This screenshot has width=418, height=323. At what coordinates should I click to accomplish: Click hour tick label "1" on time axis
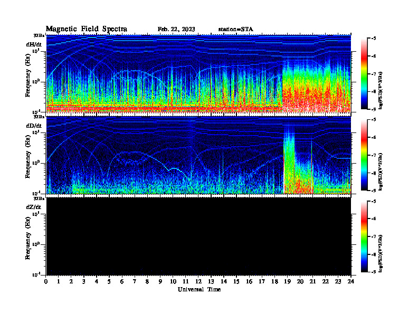coord(59,281)
